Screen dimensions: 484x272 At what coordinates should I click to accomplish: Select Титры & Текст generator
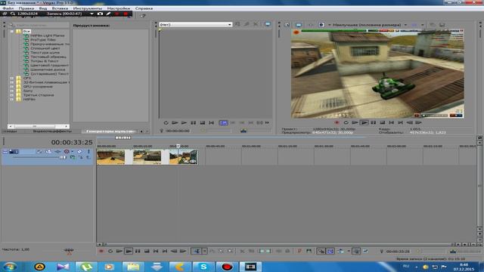(44, 61)
